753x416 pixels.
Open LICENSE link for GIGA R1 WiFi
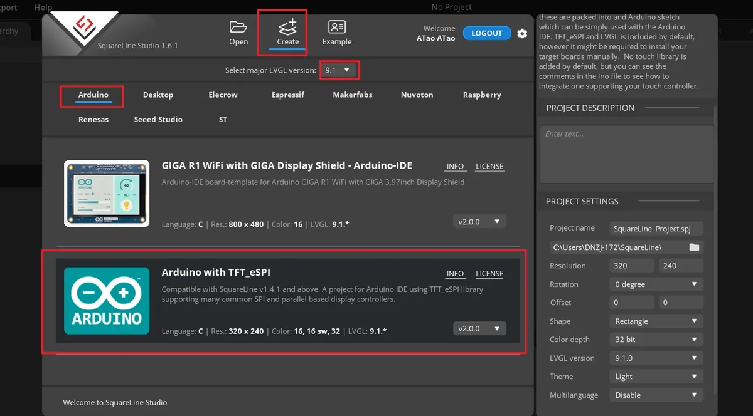click(489, 167)
